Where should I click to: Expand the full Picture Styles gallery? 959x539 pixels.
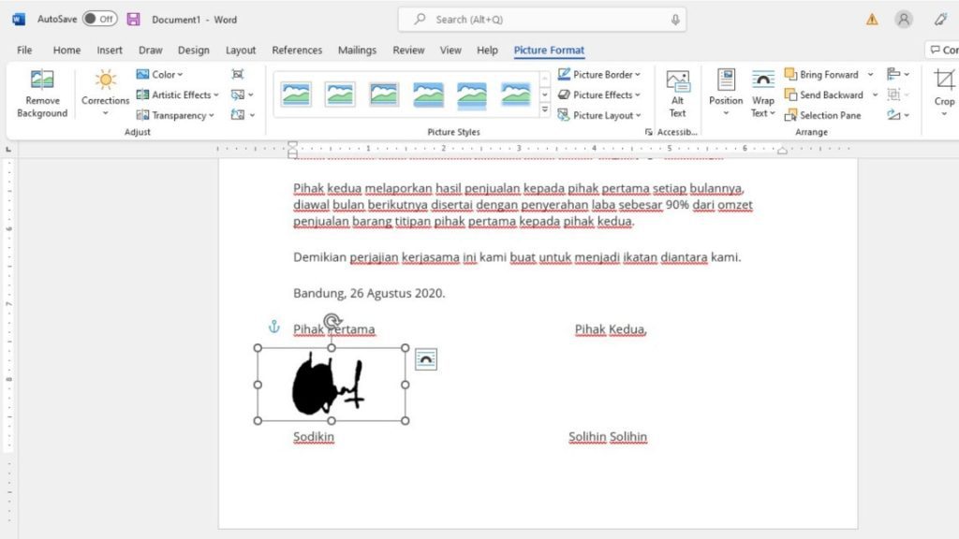point(544,110)
